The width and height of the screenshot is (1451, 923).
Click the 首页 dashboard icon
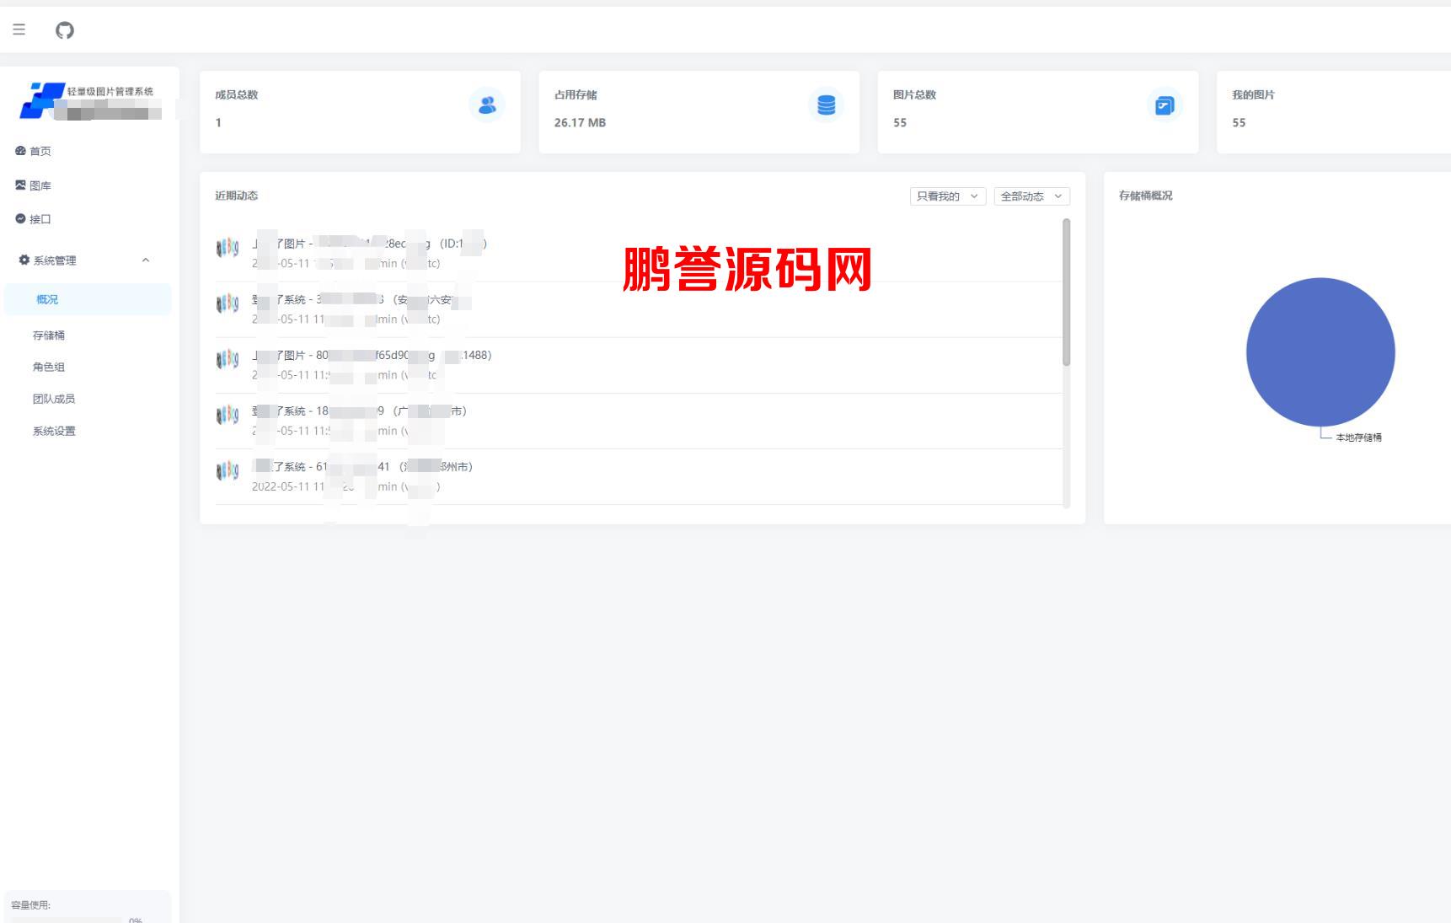coord(20,151)
